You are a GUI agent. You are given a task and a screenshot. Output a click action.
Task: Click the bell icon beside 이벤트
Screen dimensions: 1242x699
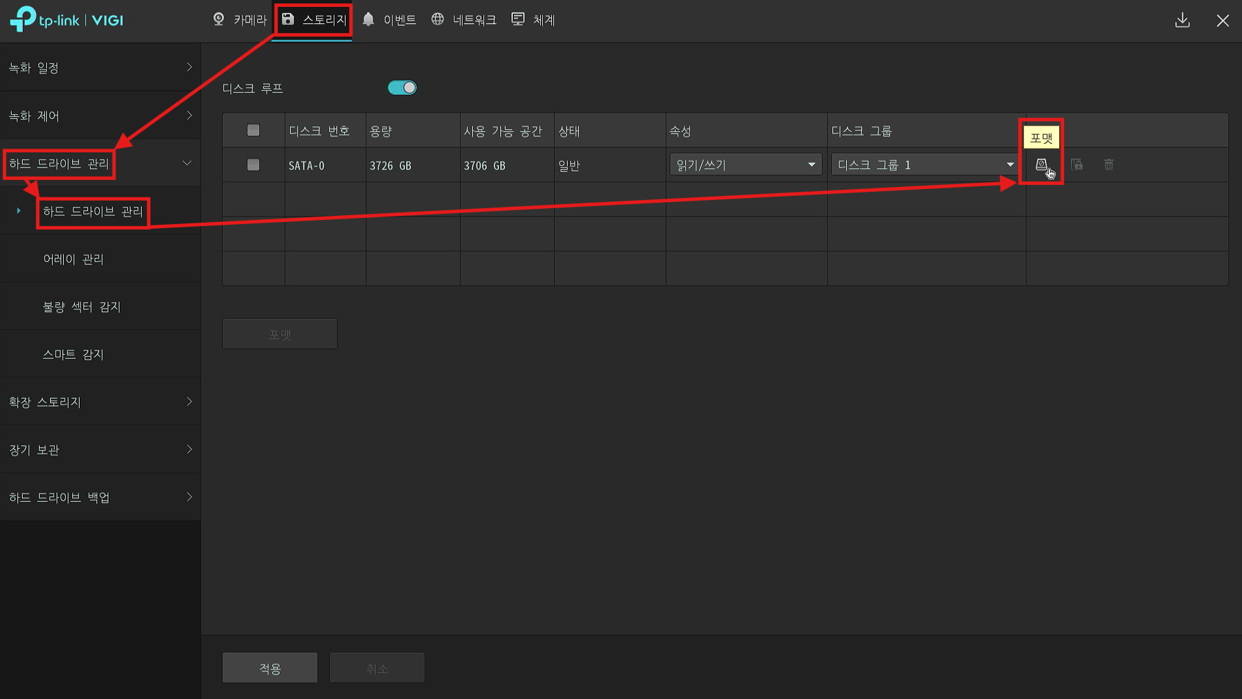(x=368, y=19)
